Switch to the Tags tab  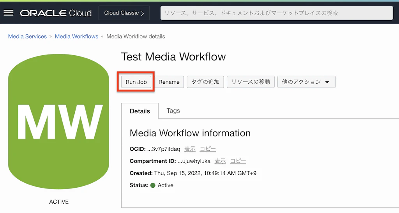click(x=173, y=111)
